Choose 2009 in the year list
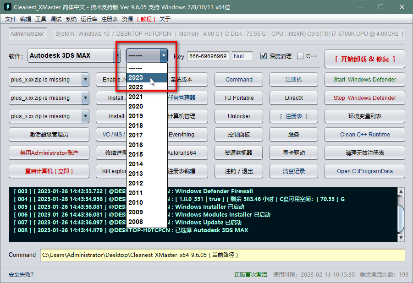Image resolution: width=413 pixels, height=283 pixels. [147, 212]
